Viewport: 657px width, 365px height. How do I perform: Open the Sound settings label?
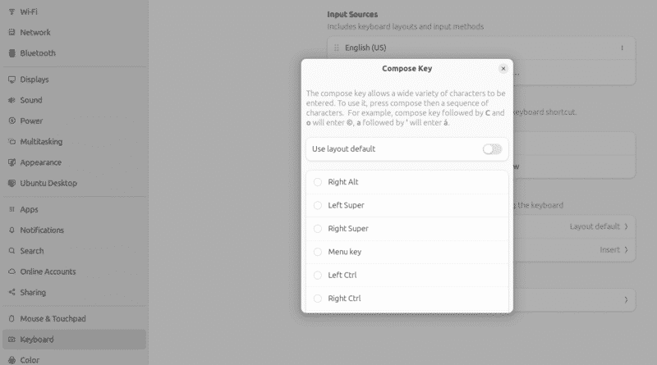pyautogui.click(x=31, y=100)
